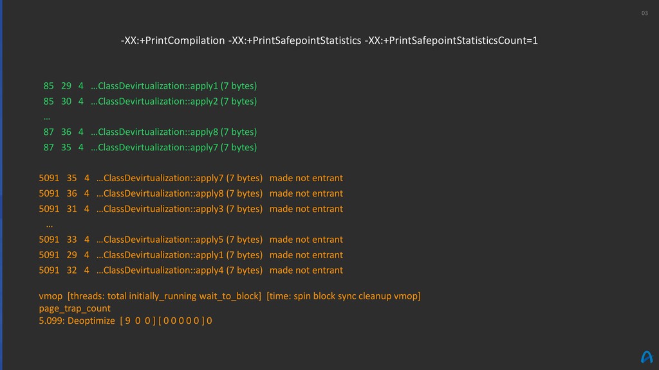Click the -XX:+PrintCompilation flag text
The width and height of the screenshot is (659, 370).
coord(172,40)
